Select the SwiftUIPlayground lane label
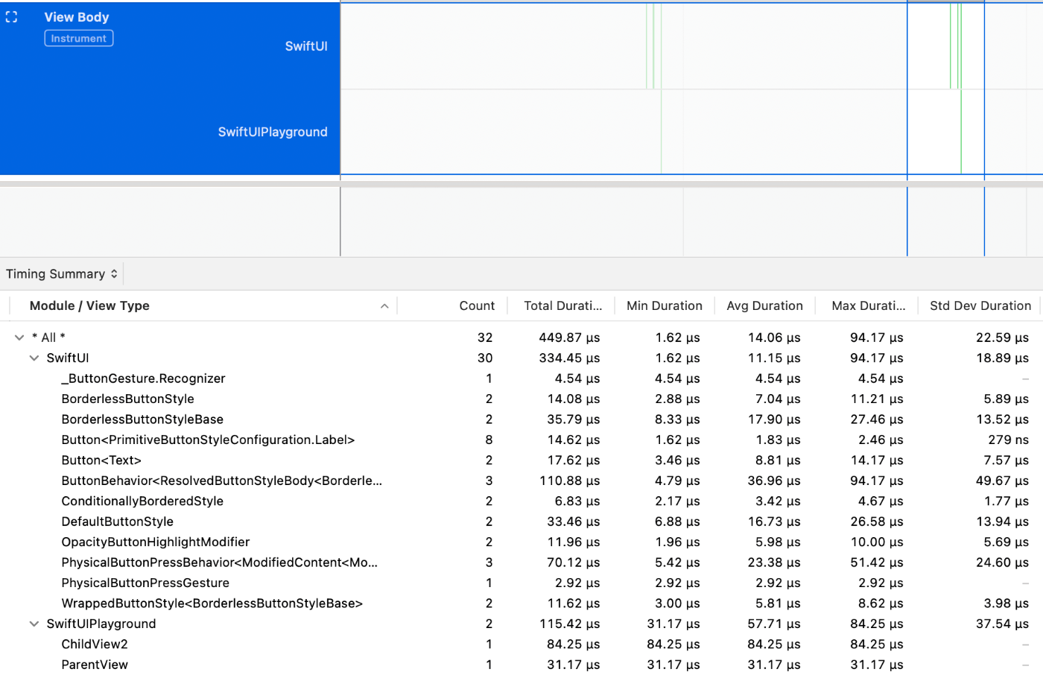Image resolution: width=1043 pixels, height=678 pixels. point(273,132)
